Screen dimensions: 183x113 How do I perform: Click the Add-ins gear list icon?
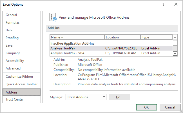[x=53, y=17]
